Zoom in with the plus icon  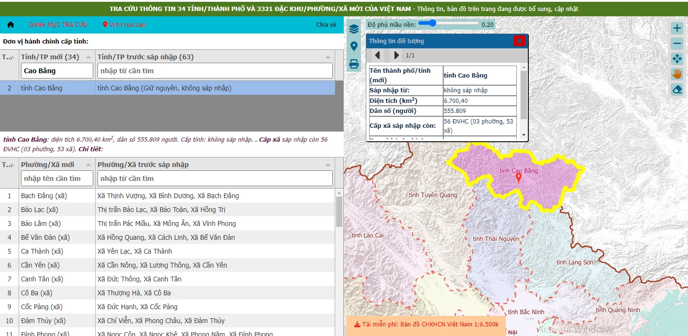(x=677, y=28)
